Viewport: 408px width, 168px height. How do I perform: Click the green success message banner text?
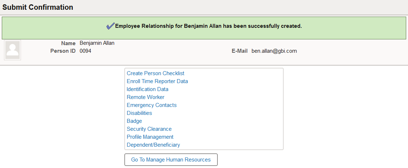(209, 26)
